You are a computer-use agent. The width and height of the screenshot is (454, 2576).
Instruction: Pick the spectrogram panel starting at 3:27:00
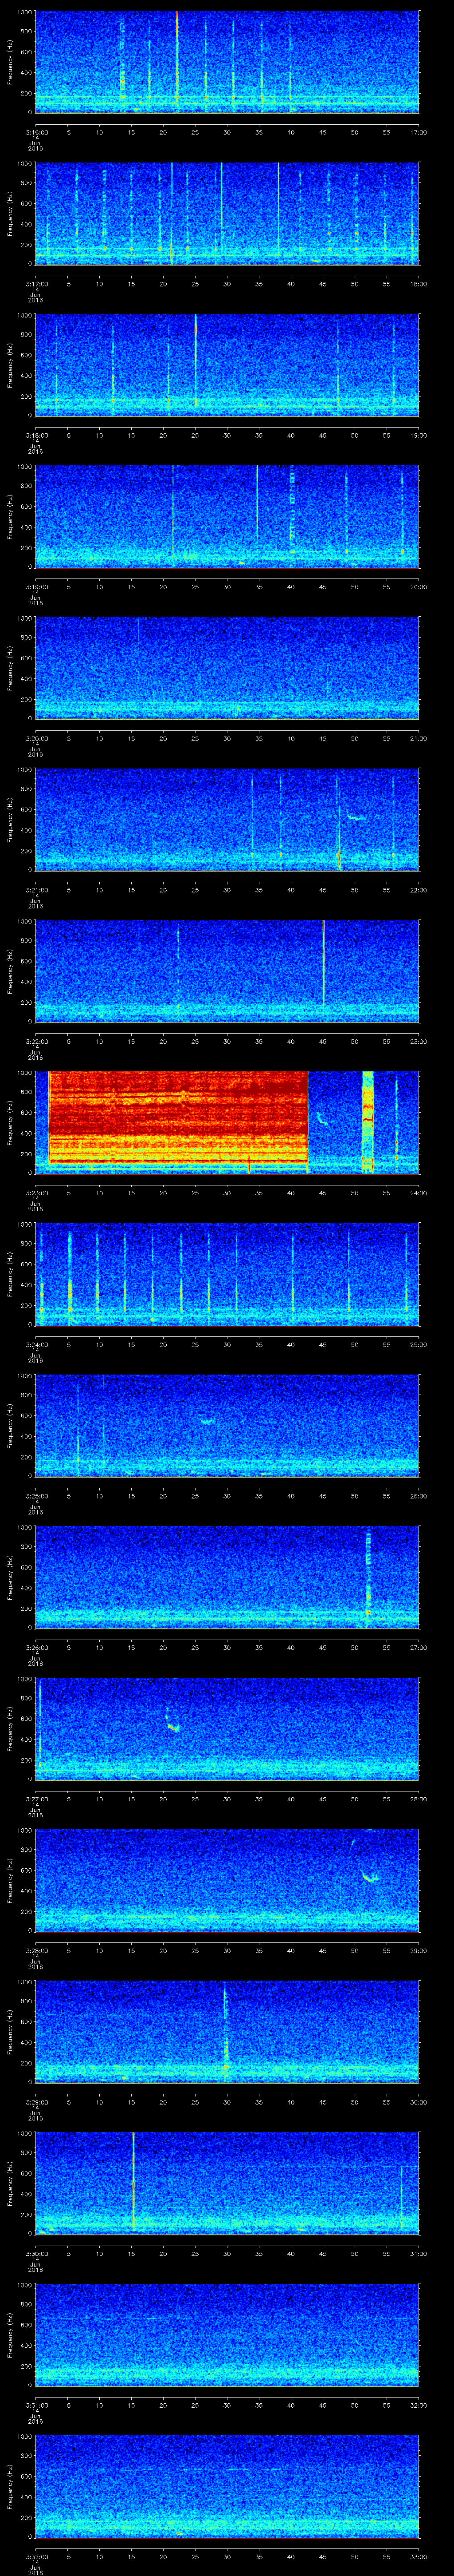tap(227, 1729)
